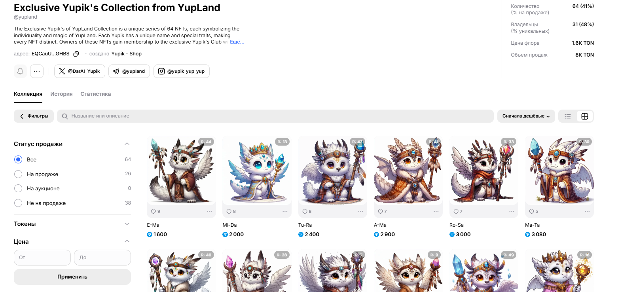
Task: Switch to list view layout icon
Action: 568,116
